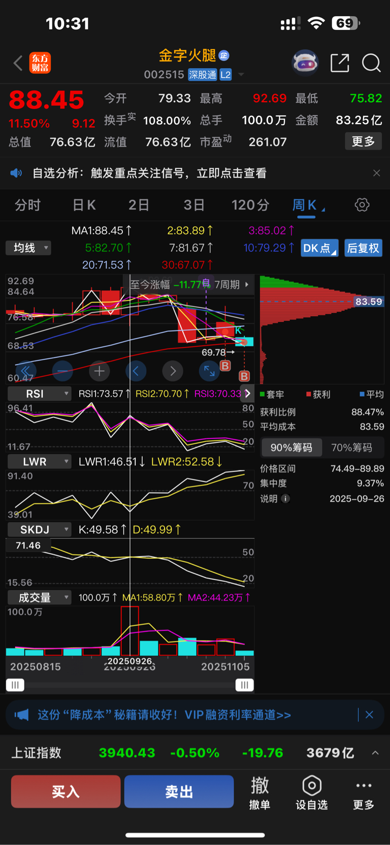The width and height of the screenshot is (390, 845).
Task: Zoom in chart with plus button
Action: click(99, 371)
